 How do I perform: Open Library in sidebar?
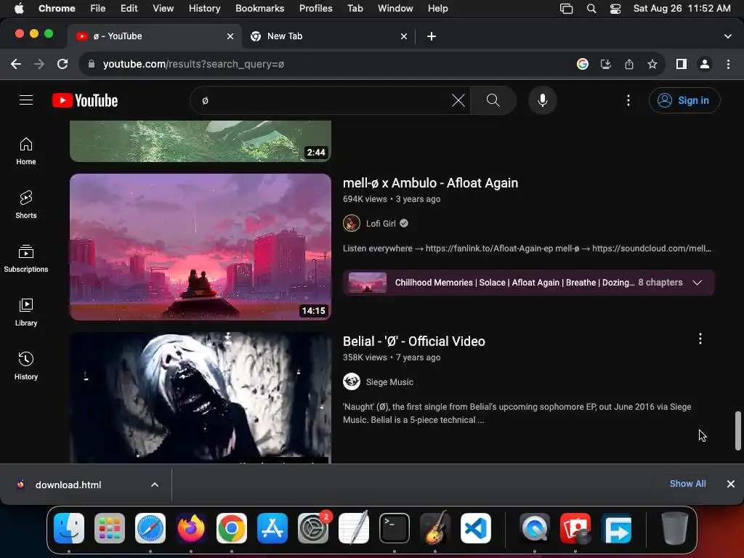(26, 312)
